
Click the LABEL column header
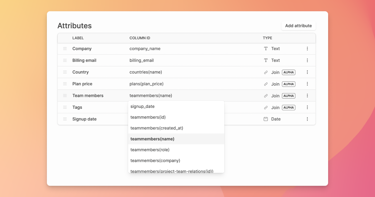[x=78, y=38]
